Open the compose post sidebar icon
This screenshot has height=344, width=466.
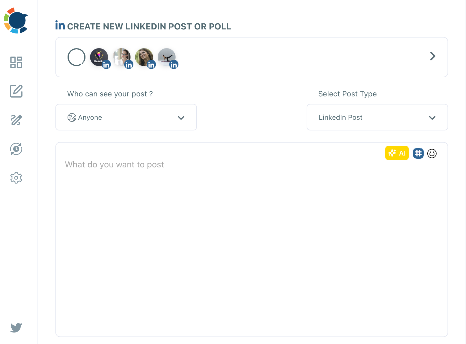(x=16, y=92)
